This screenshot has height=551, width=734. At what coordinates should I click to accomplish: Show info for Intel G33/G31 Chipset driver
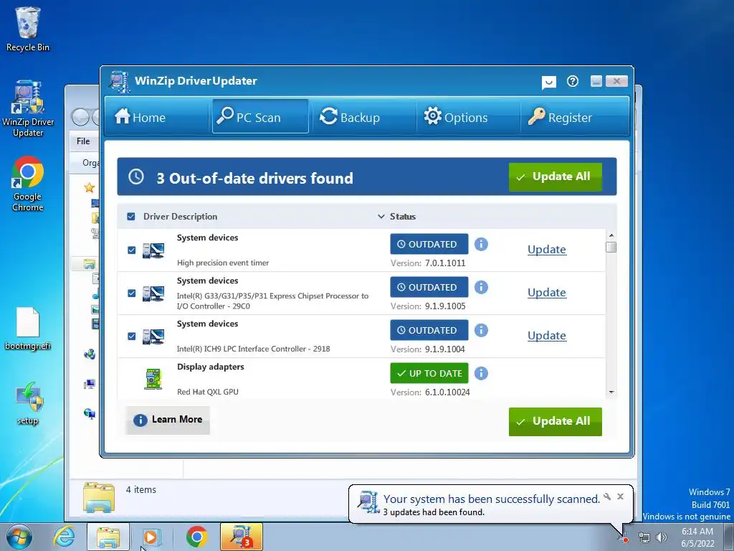[x=481, y=287]
